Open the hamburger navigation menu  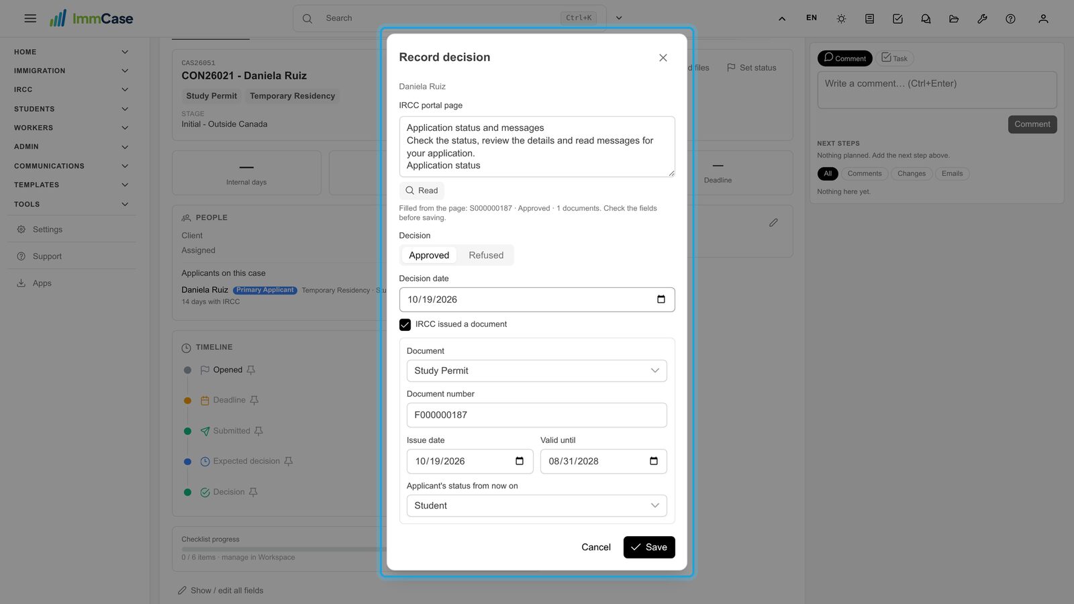pos(30,18)
